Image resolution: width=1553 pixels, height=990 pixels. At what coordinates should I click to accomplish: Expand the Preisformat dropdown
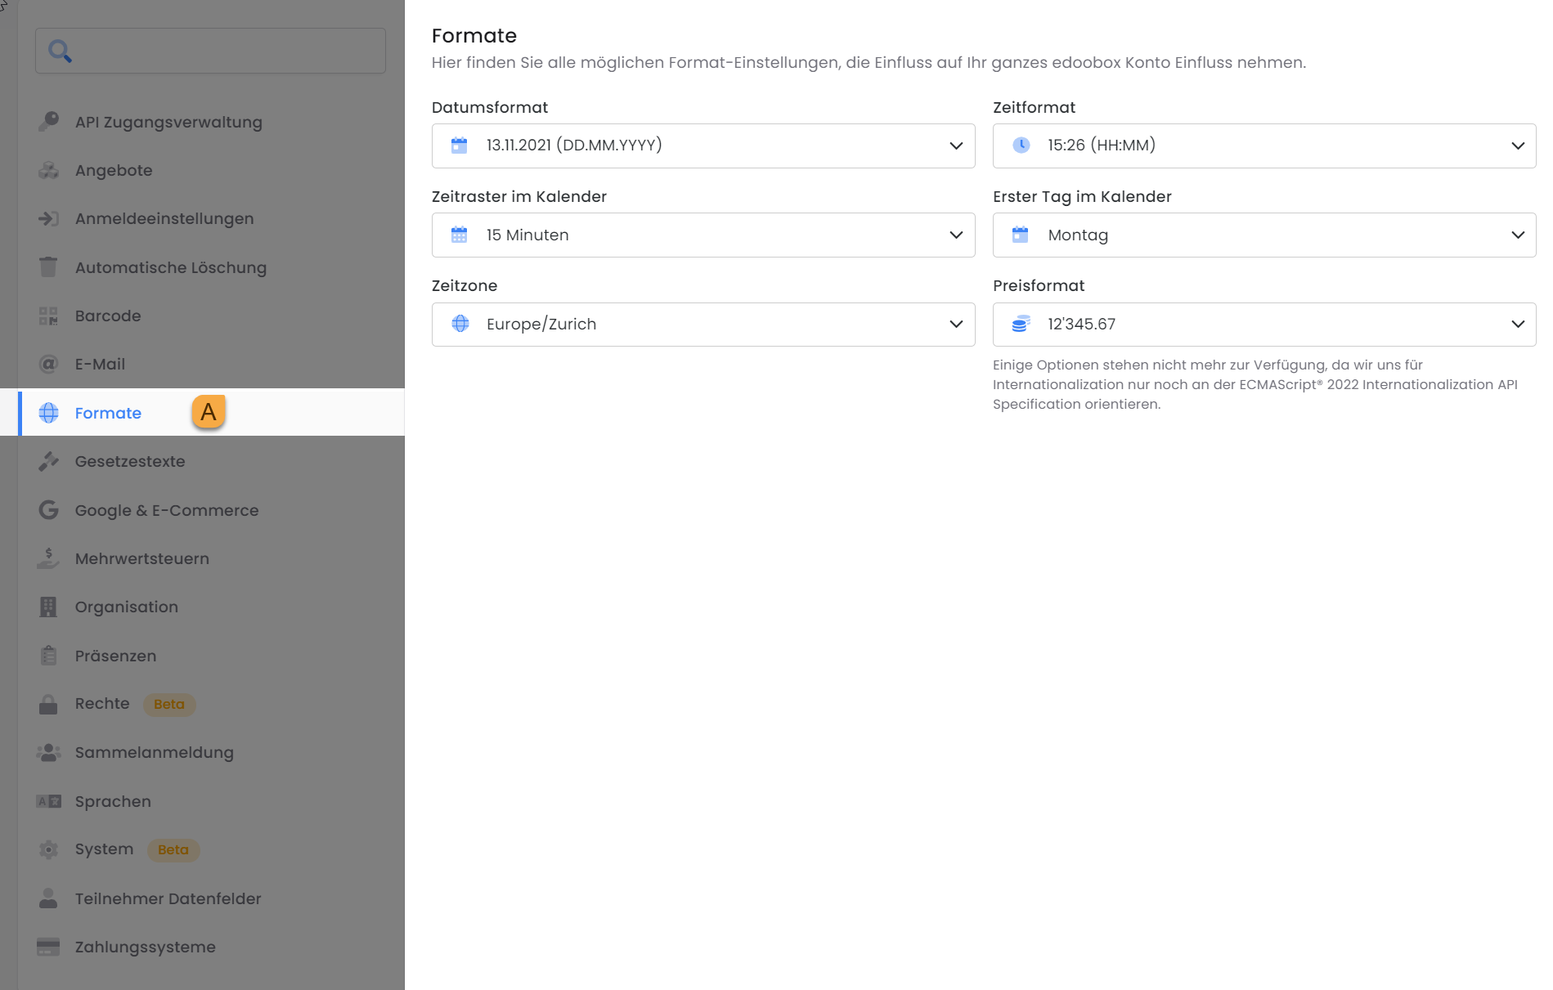pyautogui.click(x=1263, y=324)
